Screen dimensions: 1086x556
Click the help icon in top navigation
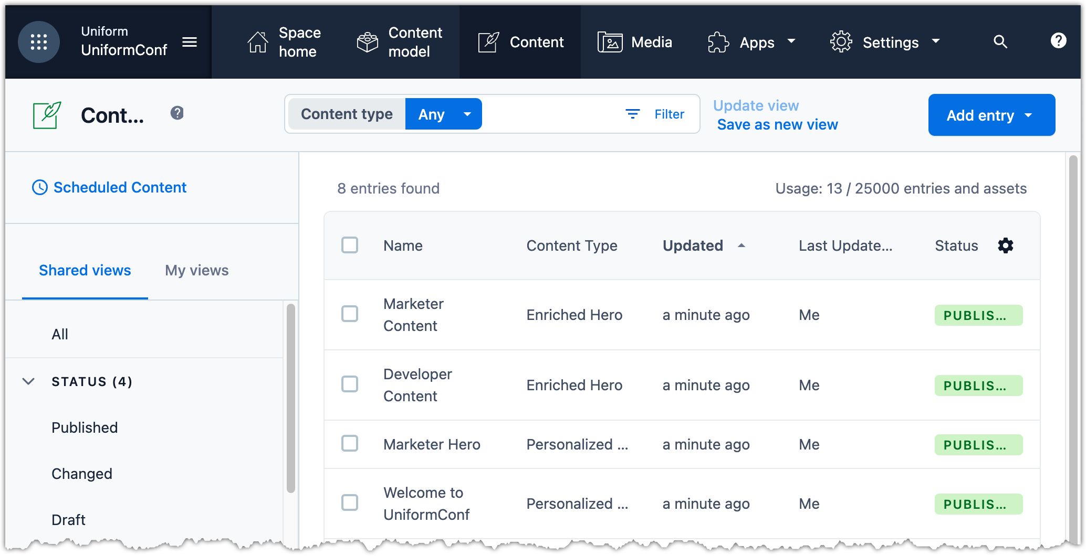click(1058, 40)
